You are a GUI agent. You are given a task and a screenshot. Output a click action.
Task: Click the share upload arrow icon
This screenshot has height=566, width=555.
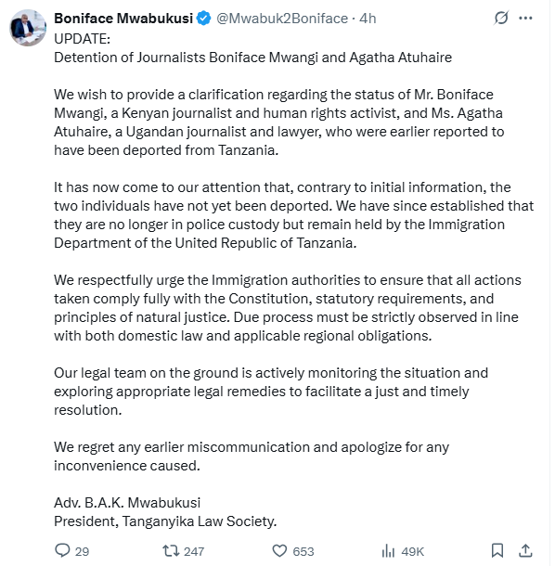[525, 551]
